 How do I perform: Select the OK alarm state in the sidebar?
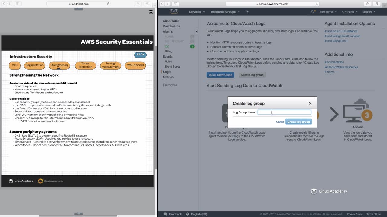coord(167,46)
